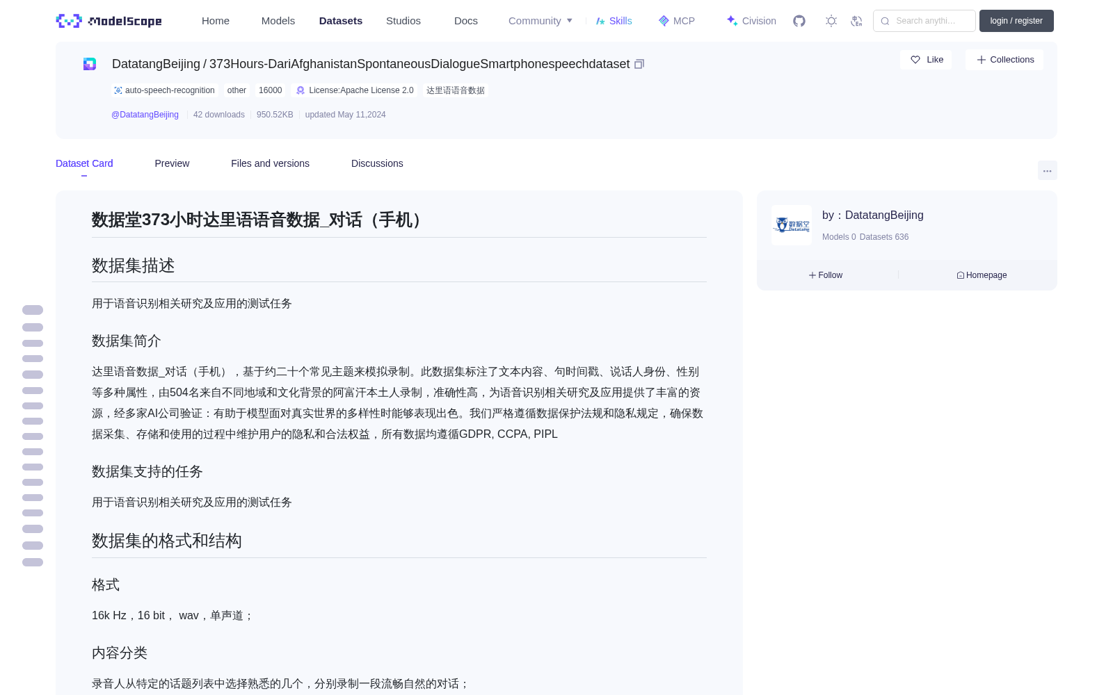
Task: Click the login / register button
Action: tap(1016, 21)
